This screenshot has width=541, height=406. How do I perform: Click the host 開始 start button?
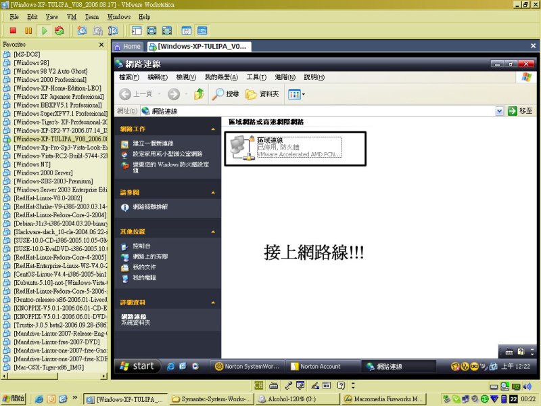14,399
